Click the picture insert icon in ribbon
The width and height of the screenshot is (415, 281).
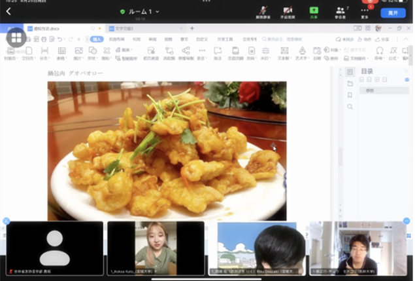pyautogui.click(x=78, y=51)
